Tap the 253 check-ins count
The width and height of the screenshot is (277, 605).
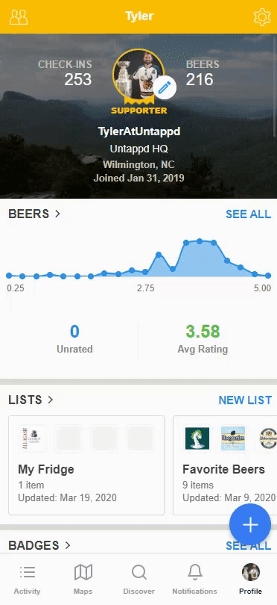click(x=78, y=79)
